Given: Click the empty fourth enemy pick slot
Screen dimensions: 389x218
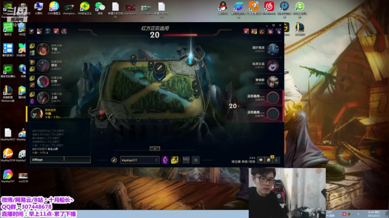Looking at the screenshot, I should [x=273, y=98].
